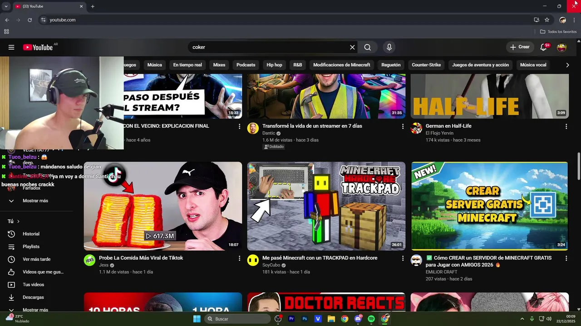Open Todos los favoritos bookmarks folder

[558, 32]
